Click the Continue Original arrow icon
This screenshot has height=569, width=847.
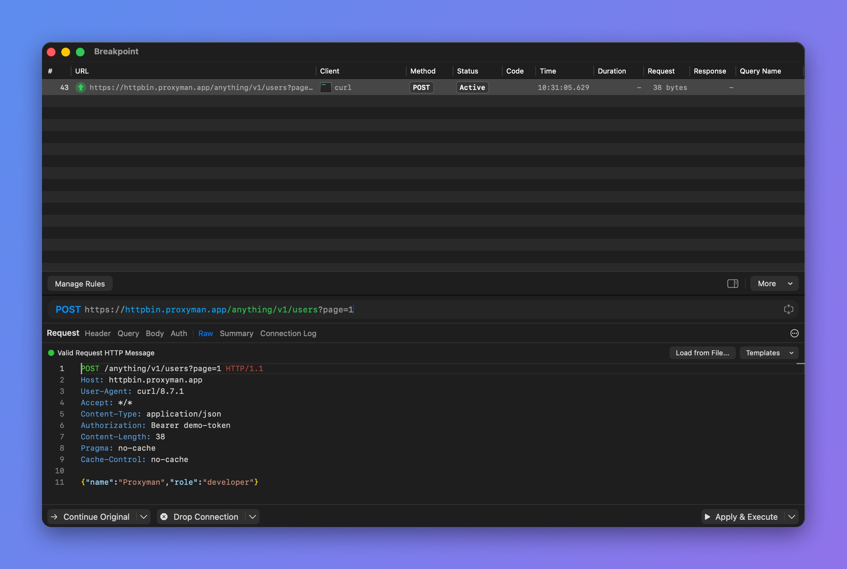click(54, 517)
